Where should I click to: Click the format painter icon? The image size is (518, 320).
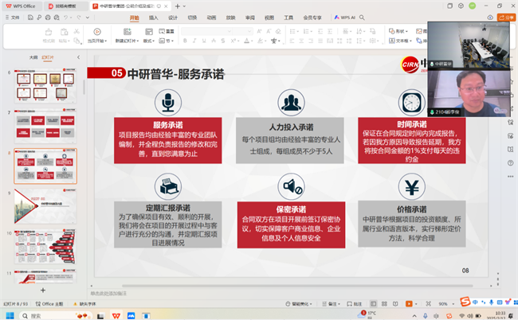click(49, 32)
